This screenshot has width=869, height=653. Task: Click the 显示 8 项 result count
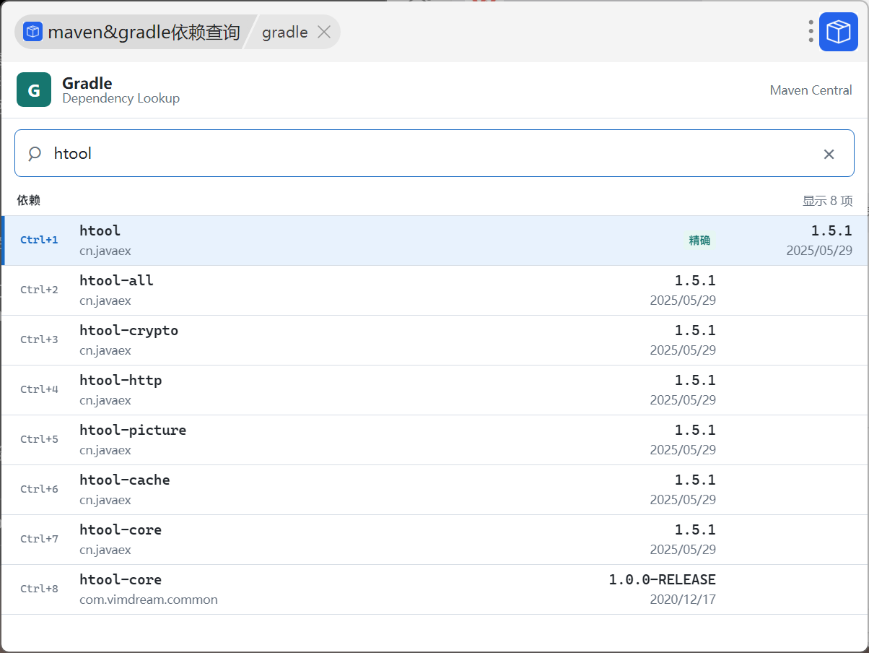(x=827, y=200)
